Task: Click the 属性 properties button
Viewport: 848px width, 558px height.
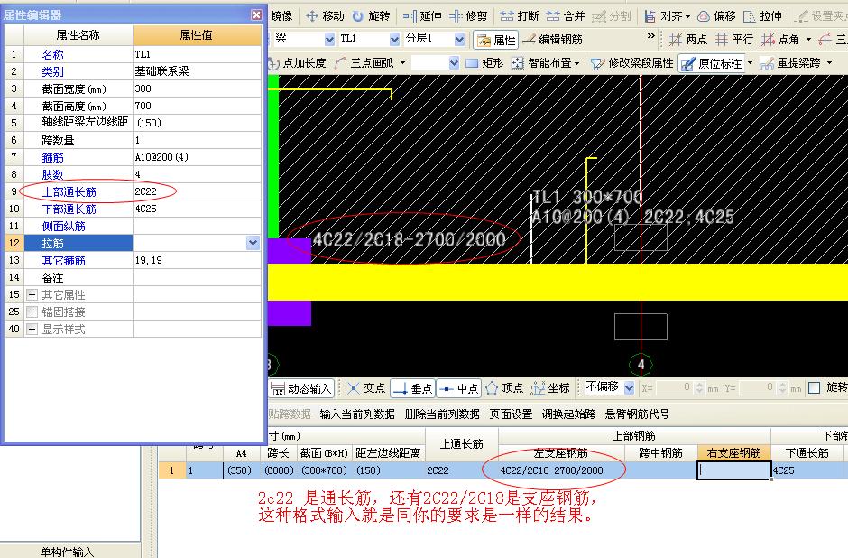Action: click(x=496, y=40)
